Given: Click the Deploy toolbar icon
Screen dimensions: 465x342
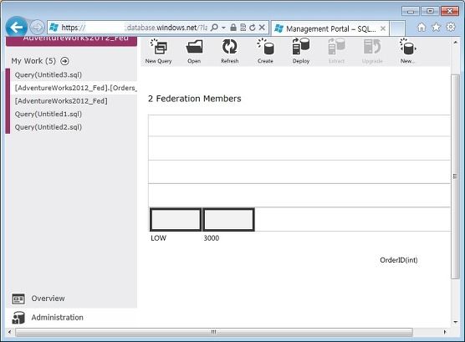Looking at the screenshot, I should click(x=301, y=51).
